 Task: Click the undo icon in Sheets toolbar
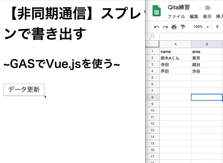pos(156,27)
